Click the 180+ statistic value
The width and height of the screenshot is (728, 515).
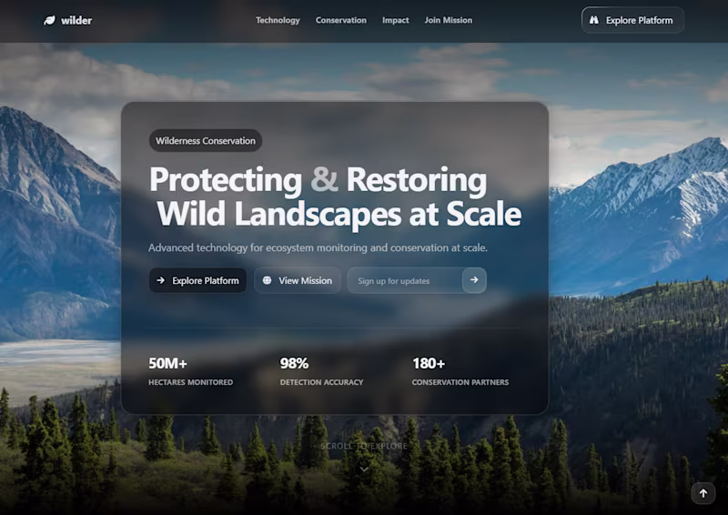(x=429, y=363)
